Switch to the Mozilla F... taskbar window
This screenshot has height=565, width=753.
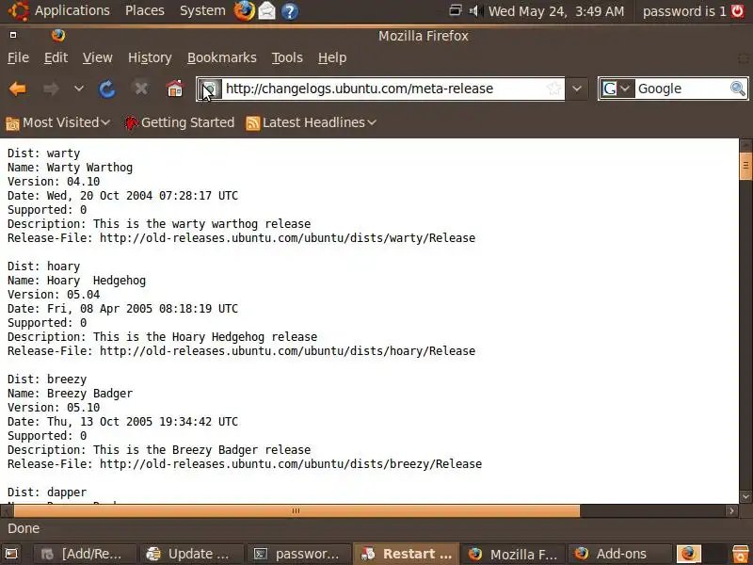513,554
